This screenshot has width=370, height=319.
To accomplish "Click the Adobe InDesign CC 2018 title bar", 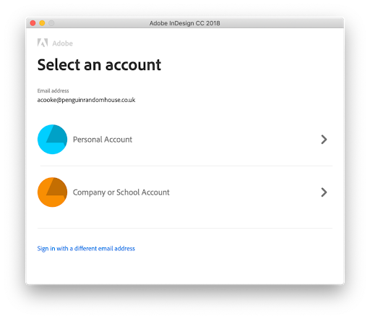I will point(185,23).
